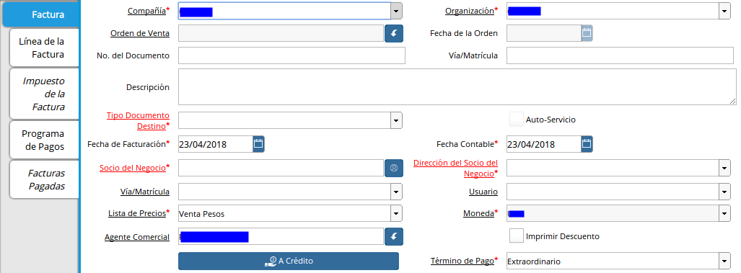Click the A Crédito payment button
This screenshot has height=273, width=741.
coord(289,261)
